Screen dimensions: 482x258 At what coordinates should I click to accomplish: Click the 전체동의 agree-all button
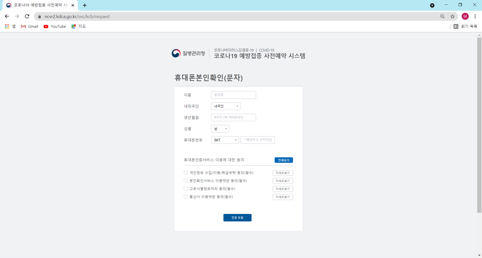[284, 160]
